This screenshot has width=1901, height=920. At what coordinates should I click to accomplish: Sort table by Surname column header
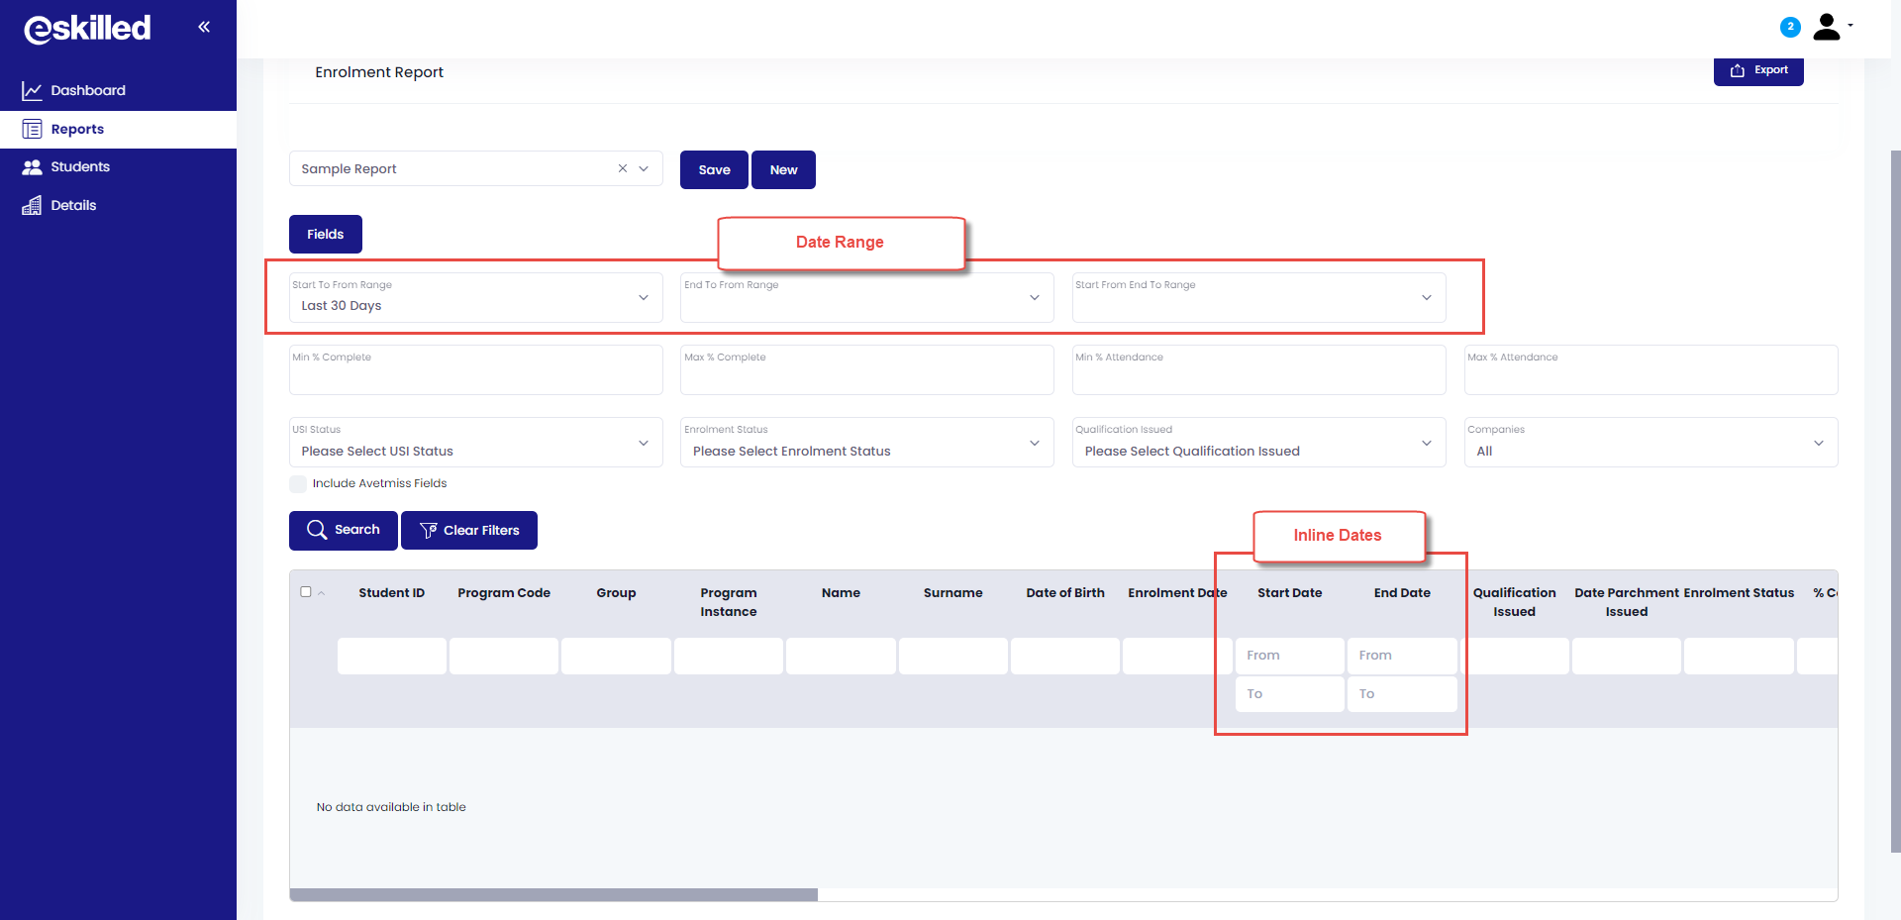point(952,593)
